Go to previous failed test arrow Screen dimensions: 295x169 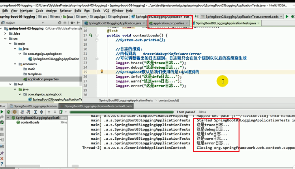49,112
